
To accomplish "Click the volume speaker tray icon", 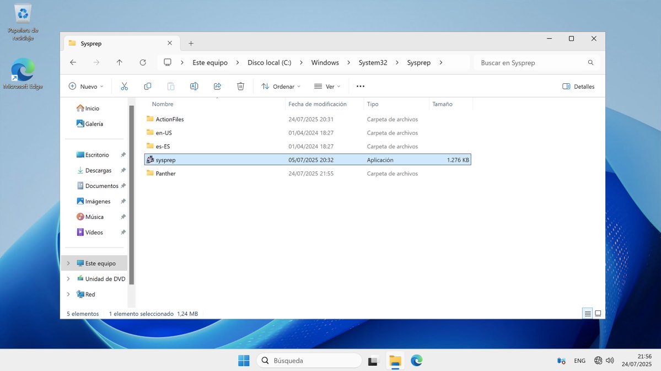I will pos(610,361).
